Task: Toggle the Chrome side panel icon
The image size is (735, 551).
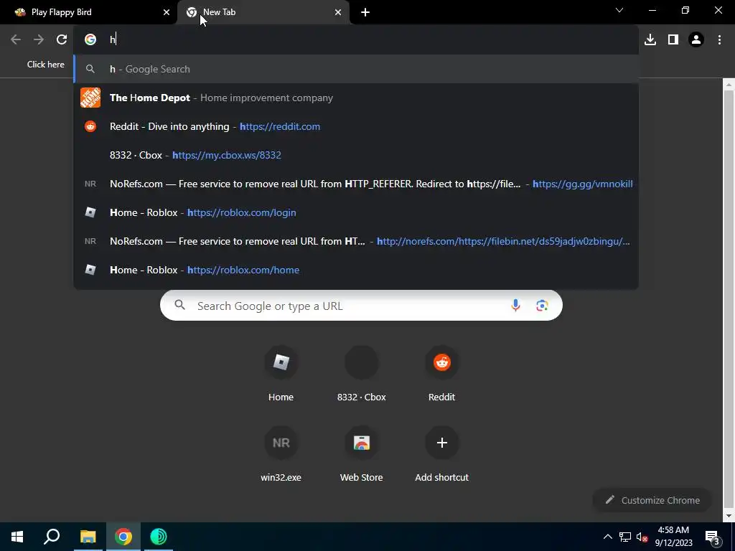Action: coord(673,40)
